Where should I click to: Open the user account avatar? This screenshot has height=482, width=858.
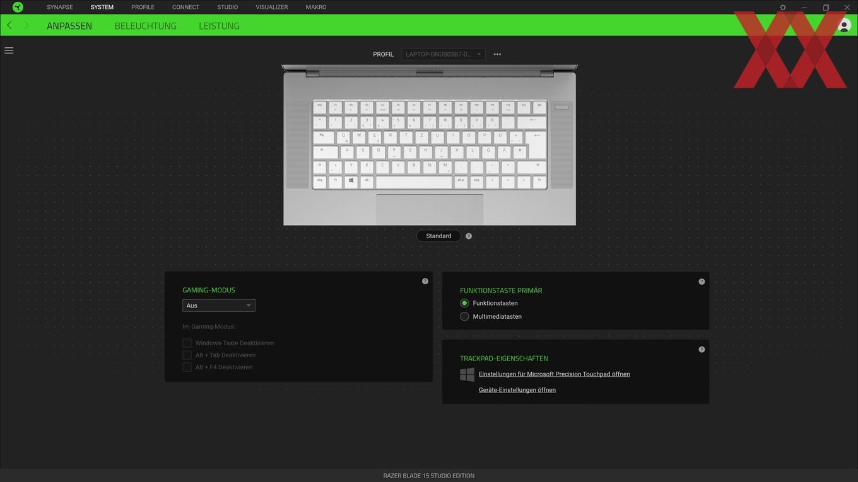click(844, 25)
